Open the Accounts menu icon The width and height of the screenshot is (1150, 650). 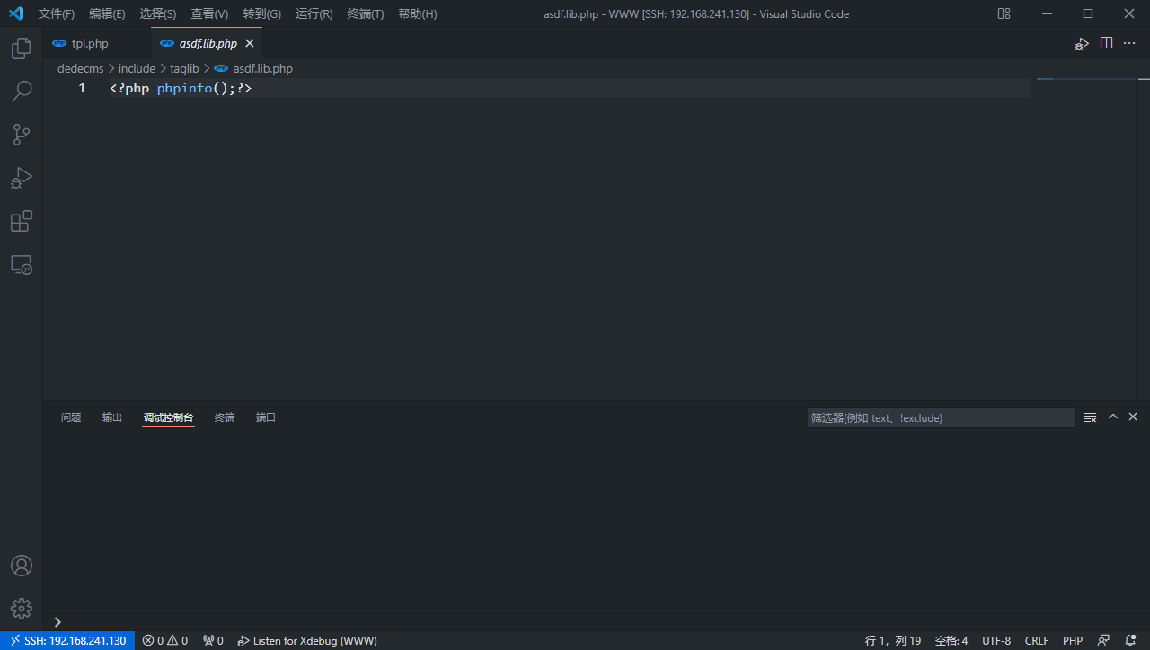pos(22,566)
